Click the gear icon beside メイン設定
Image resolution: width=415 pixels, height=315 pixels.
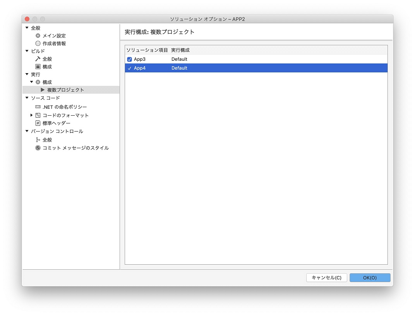[38, 36]
